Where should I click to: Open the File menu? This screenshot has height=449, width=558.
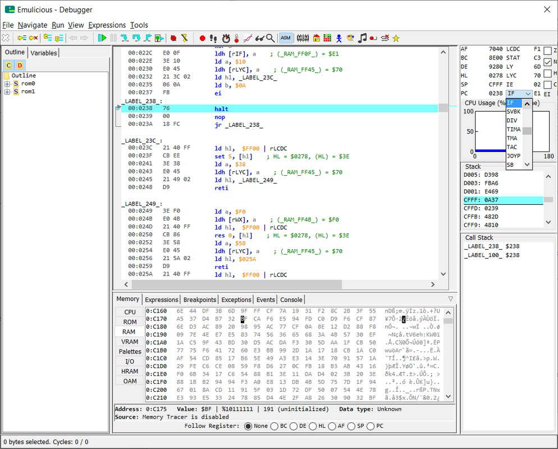coord(8,25)
